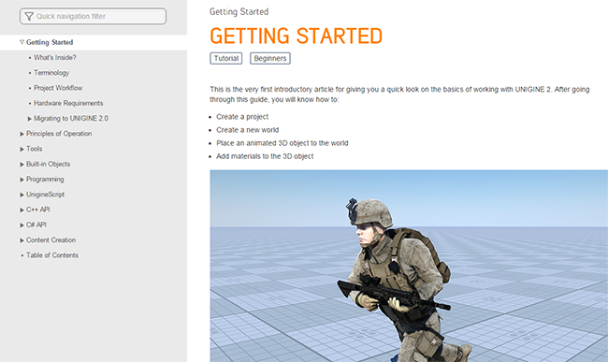Open the Hardware Requirements page
This screenshot has height=362, width=608.
(x=68, y=103)
